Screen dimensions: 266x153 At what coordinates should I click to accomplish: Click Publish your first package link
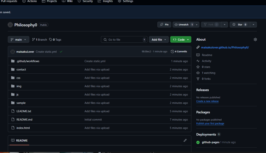(x=210, y=124)
